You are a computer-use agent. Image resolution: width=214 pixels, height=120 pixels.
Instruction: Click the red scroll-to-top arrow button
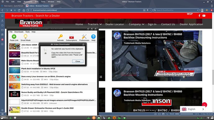[x=204, y=105]
